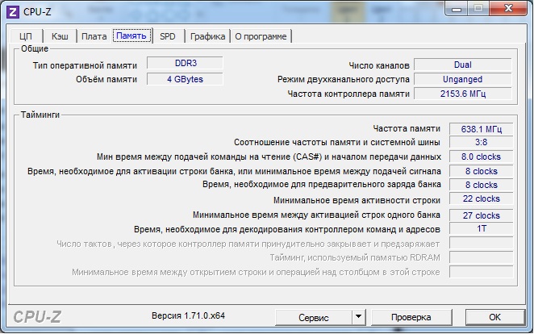Screen dimensions: 534x334
Task: Minimize the CPU-Z window
Action: pyautogui.click(x=457, y=9)
